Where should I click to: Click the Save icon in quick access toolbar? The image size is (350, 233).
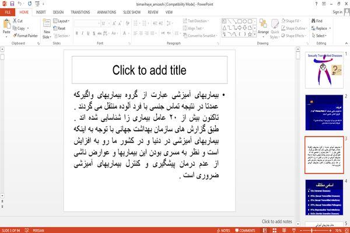point(12,4)
